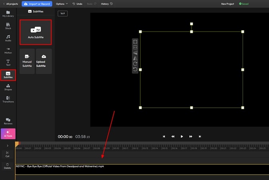Open the My Library tab
This screenshot has height=180, width=269.
tap(8, 14)
